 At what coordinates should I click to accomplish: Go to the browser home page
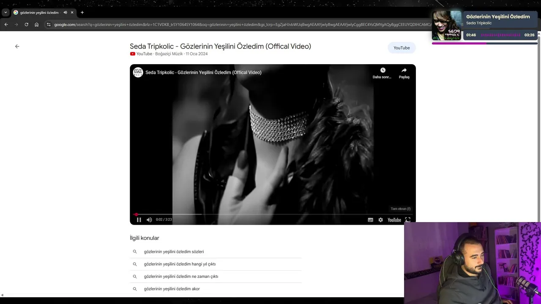36,24
